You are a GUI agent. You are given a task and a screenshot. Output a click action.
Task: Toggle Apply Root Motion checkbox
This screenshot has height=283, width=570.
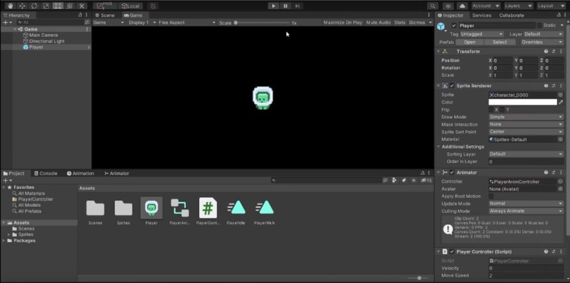pyautogui.click(x=491, y=196)
